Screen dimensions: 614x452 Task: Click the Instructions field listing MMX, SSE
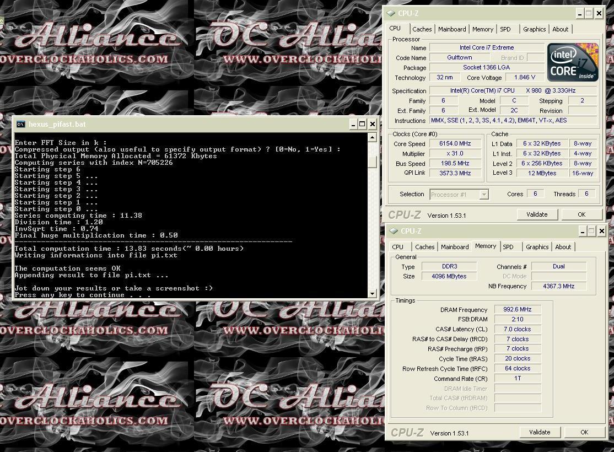pyautogui.click(x=513, y=120)
